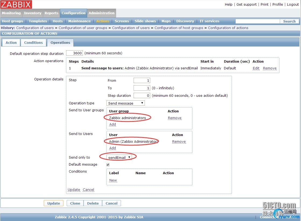The width and height of the screenshot is (301, 221).
Task: Switch to the Conditions tab
Action: pyautogui.click(x=33, y=43)
